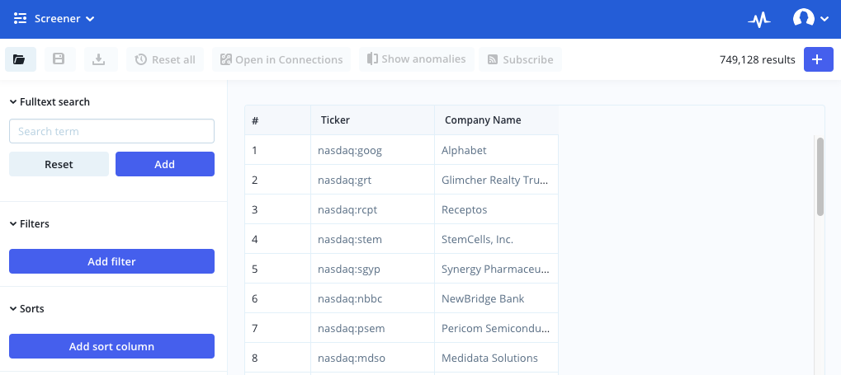Click the Add filter button
Viewport: 841px width, 375px height.
tap(111, 261)
